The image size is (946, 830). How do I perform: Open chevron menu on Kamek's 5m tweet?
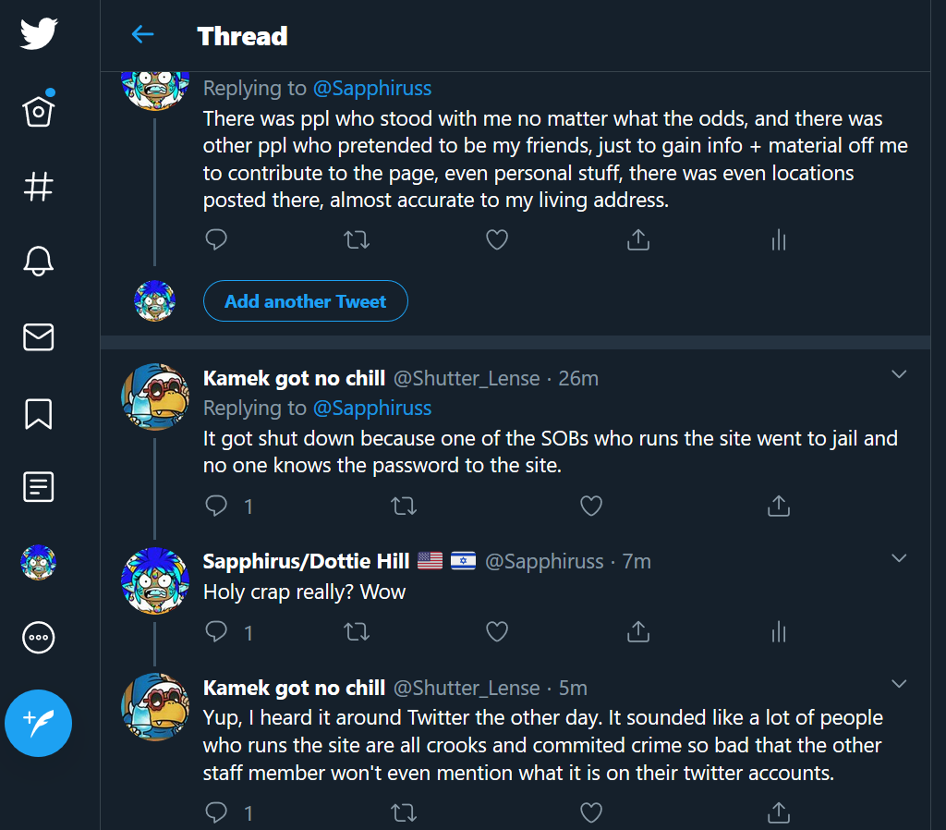pos(898,684)
